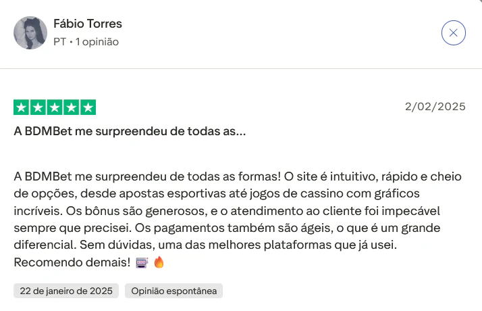This screenshot has width=482, height=311.
Task: Click the "1 opinião" review count
Action: (x=97, y=42)
